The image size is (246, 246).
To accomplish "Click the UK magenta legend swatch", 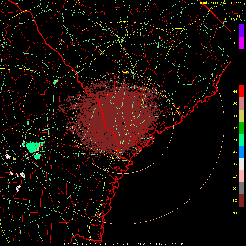I will pos(241,43).
